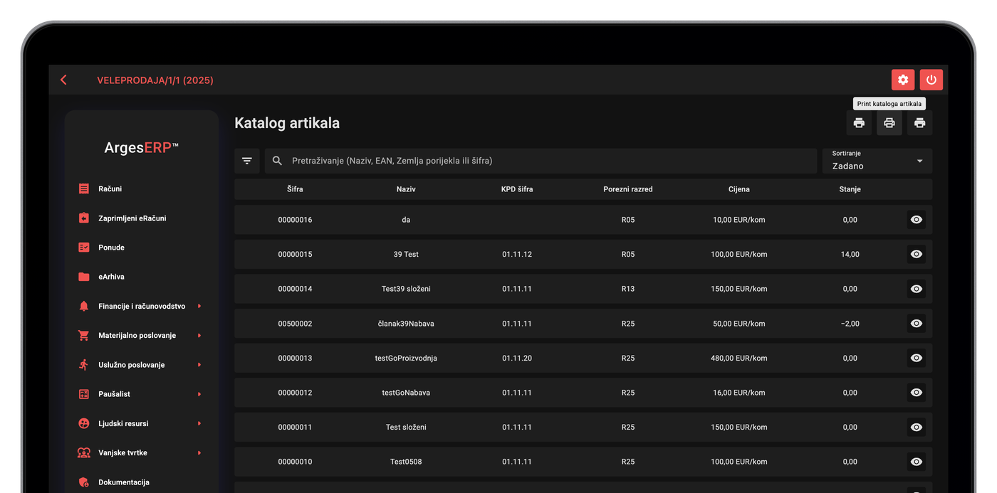This screenshot has height=493, width=997.
Task: Click the ArgesERP logo
Action: [x=142, y=148]
